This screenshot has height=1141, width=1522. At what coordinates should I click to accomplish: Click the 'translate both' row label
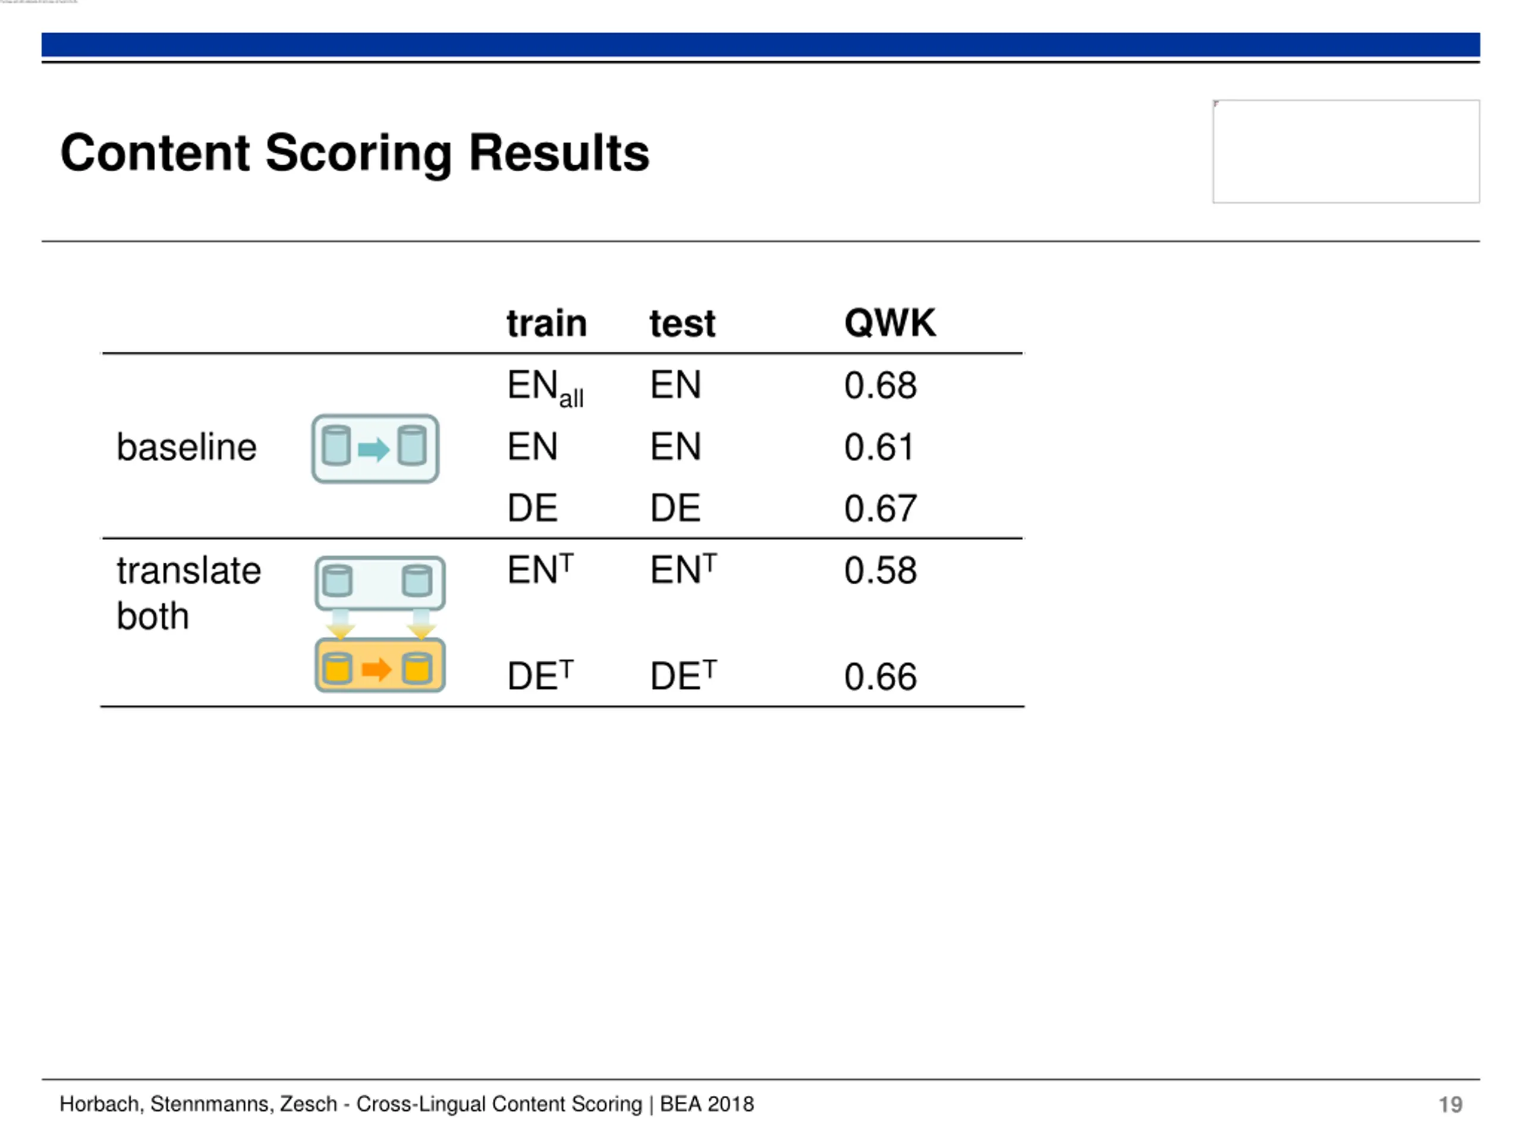pyautogui.click(x=188, y=593)
